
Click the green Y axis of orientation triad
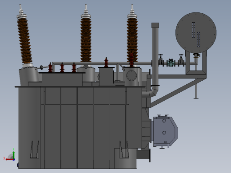coord(14,155)
